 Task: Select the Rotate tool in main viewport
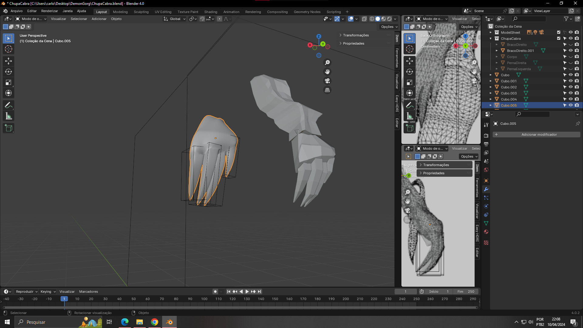click(9, 72)
